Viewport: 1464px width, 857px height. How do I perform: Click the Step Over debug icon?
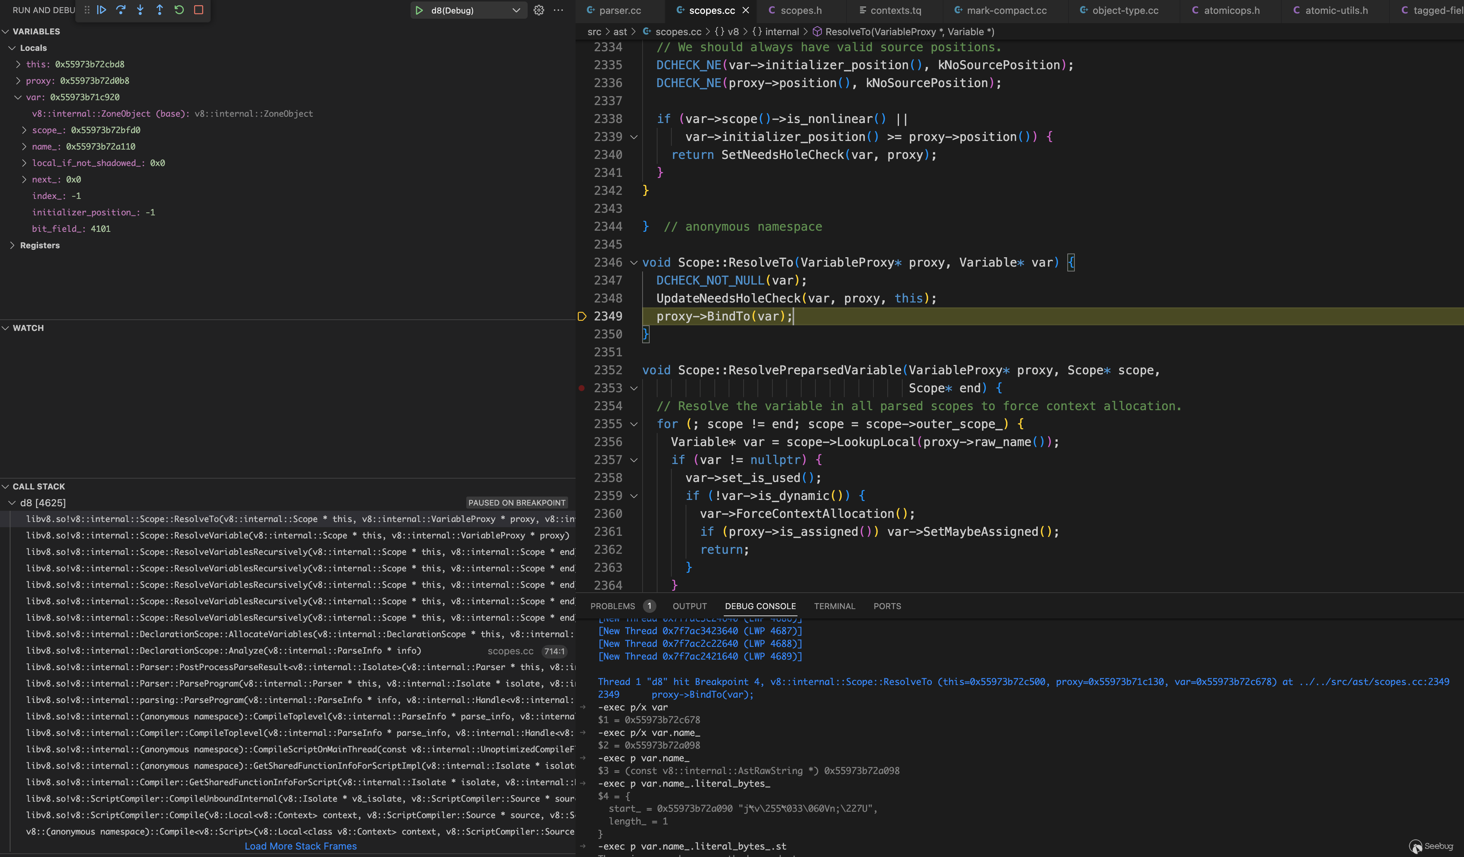[121, 10]
